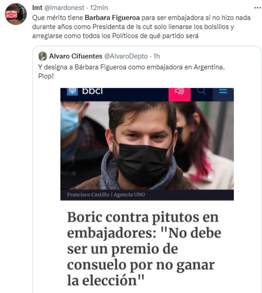This screenshot has width=262, height=293.
Task: Click the 1h timestamp on quoted tweet
Action: tap(157, 56)
